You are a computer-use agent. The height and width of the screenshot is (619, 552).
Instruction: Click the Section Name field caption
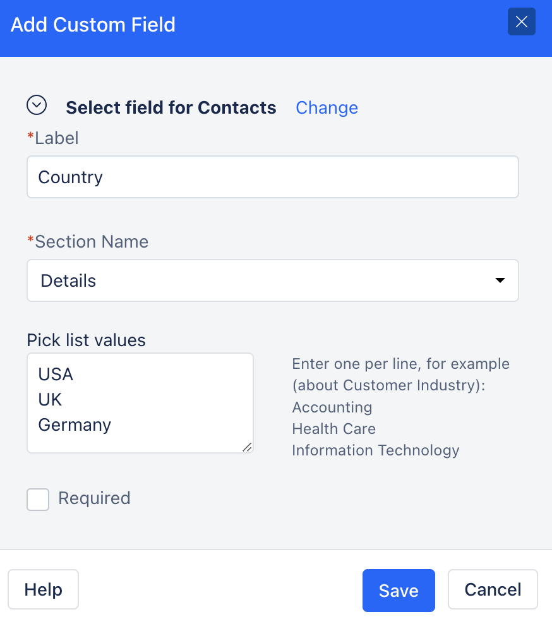(88, 241)
